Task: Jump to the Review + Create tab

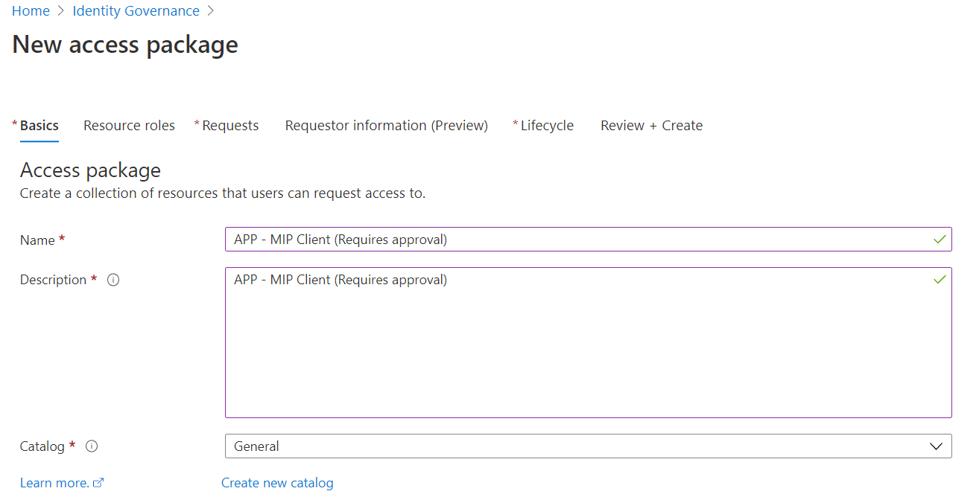Action: coord(651,126)
